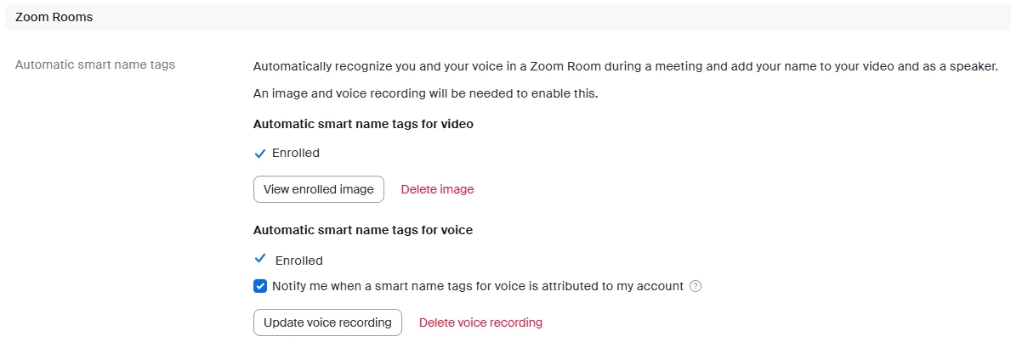Screen dimensions: 1011x342
Task: Click the help icon beside voice notification option
Action: [696, 286]
